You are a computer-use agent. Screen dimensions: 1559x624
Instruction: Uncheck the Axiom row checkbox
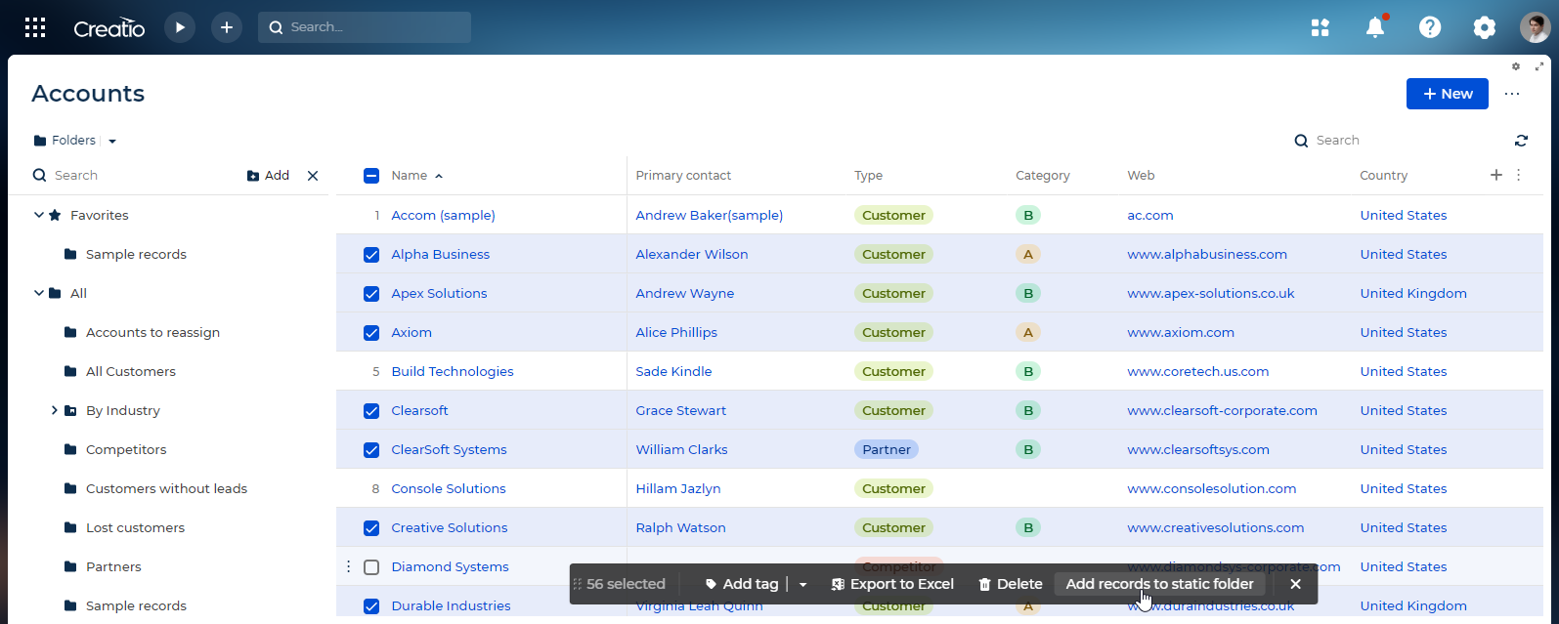point(371,332)
